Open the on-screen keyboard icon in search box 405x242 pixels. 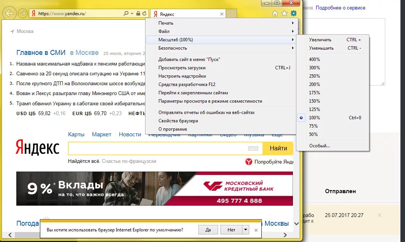pos(253,148)
